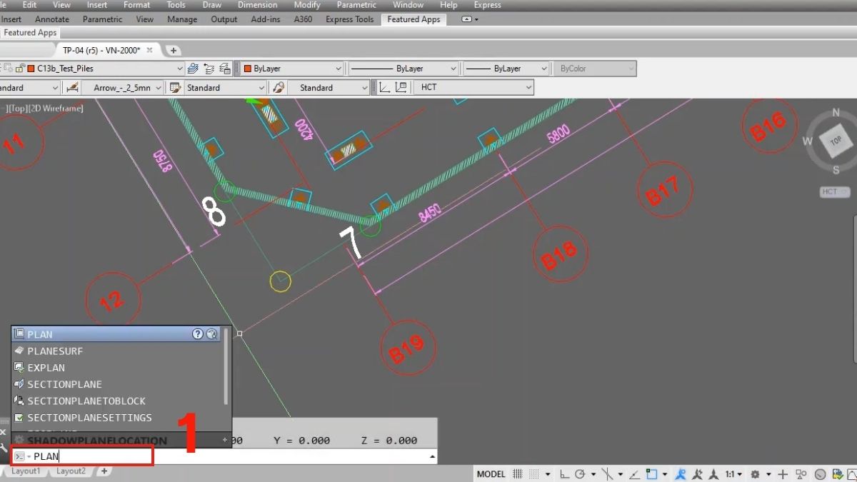Switch to the Annotate ribbon tab

tap(52, 19)
